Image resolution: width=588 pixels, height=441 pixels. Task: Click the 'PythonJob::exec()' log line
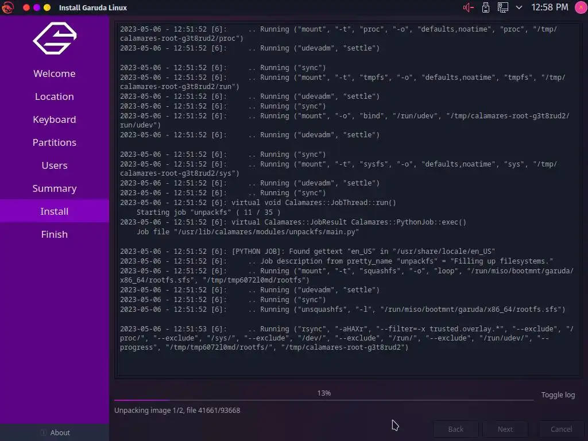pos(293,222)
